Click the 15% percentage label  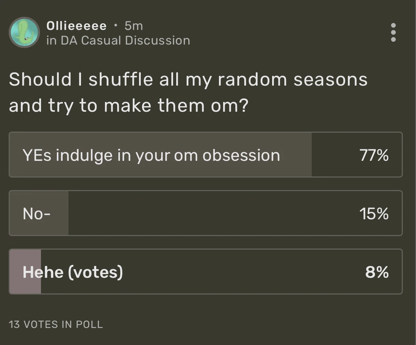coord(375,214)
